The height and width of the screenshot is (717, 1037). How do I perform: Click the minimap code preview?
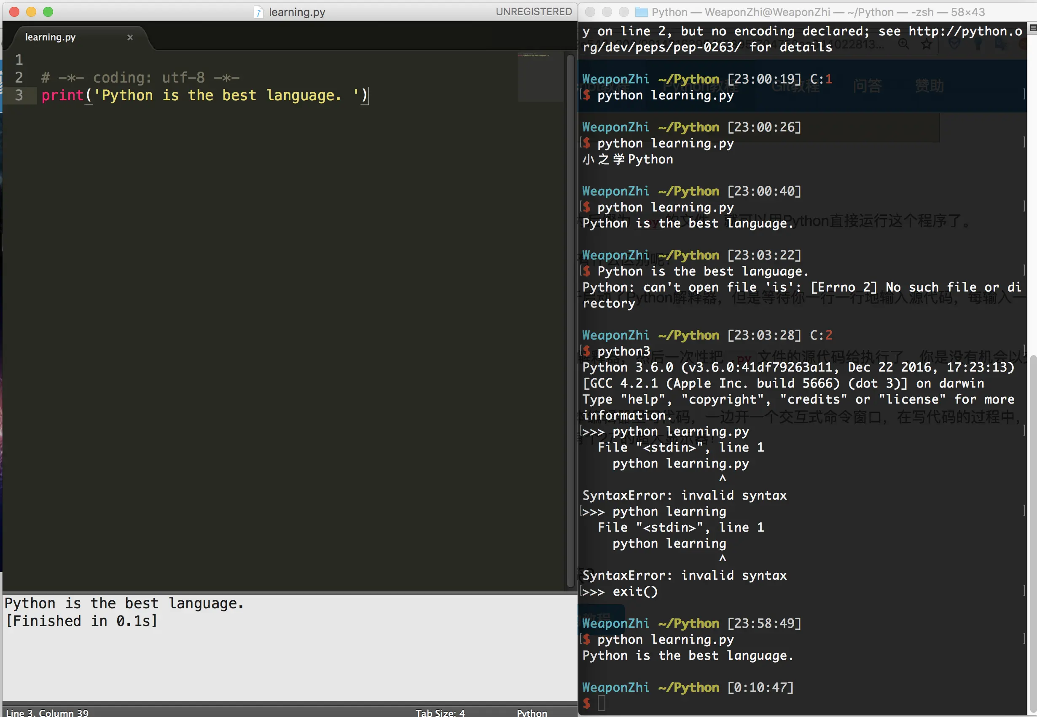(535, 56)
